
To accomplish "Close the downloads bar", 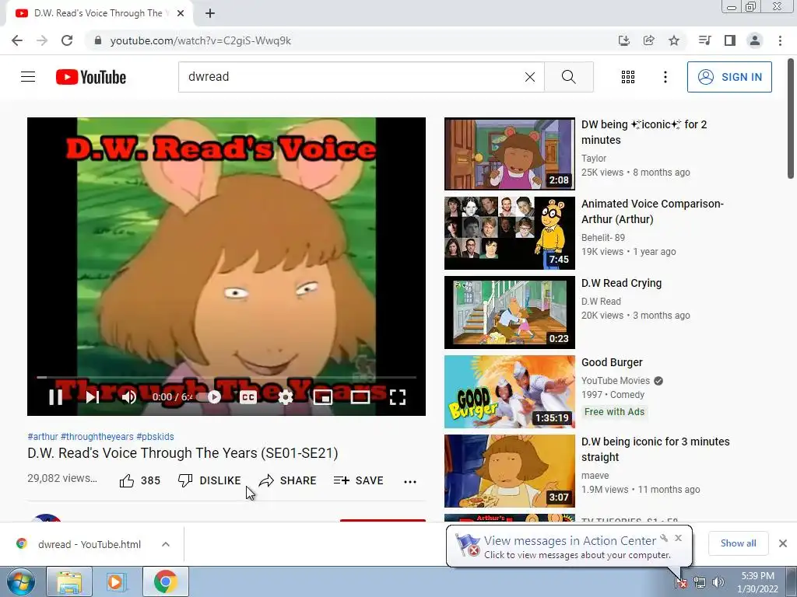I will point(783,543).
